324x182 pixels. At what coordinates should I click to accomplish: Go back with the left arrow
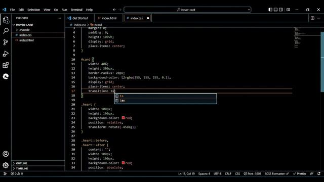pos(114,10)
